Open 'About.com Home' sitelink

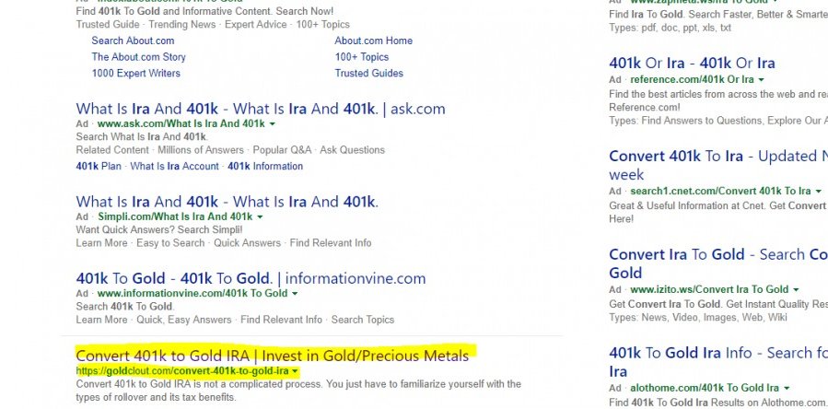click(x=373, y=41)
